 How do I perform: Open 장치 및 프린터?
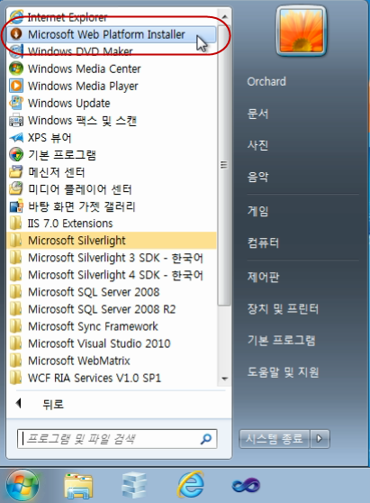[283, 308]
